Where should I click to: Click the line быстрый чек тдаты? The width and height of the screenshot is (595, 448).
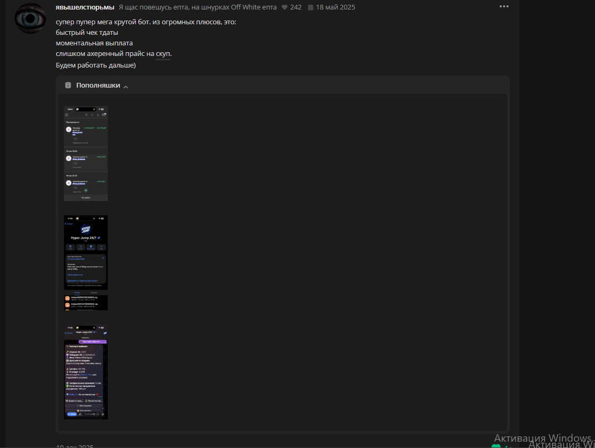point(87,33)
